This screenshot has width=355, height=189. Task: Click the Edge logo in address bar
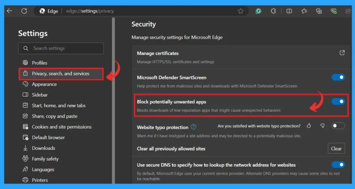42,11
